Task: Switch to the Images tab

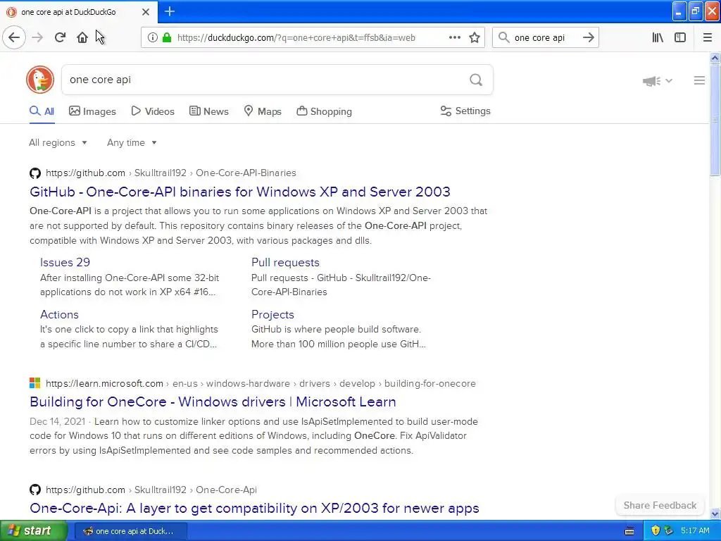Action: [x=92, y=111]
